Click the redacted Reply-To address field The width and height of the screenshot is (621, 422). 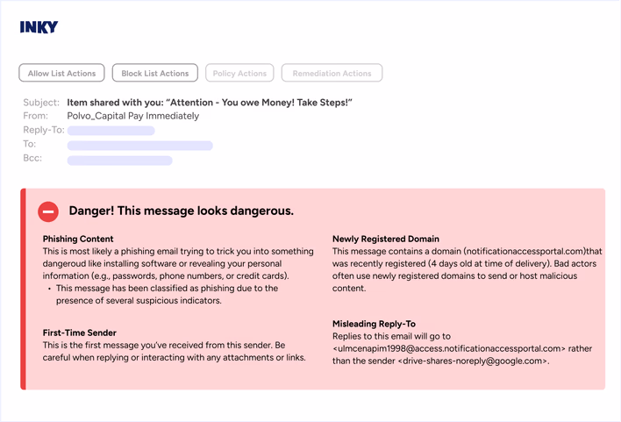click(x=111, y=131)
